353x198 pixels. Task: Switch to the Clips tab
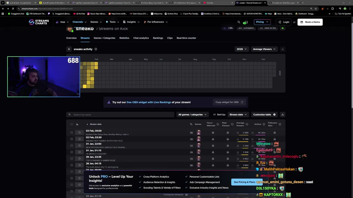[x=170, y=38]
